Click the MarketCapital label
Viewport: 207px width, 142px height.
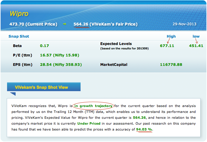(114, 65)
